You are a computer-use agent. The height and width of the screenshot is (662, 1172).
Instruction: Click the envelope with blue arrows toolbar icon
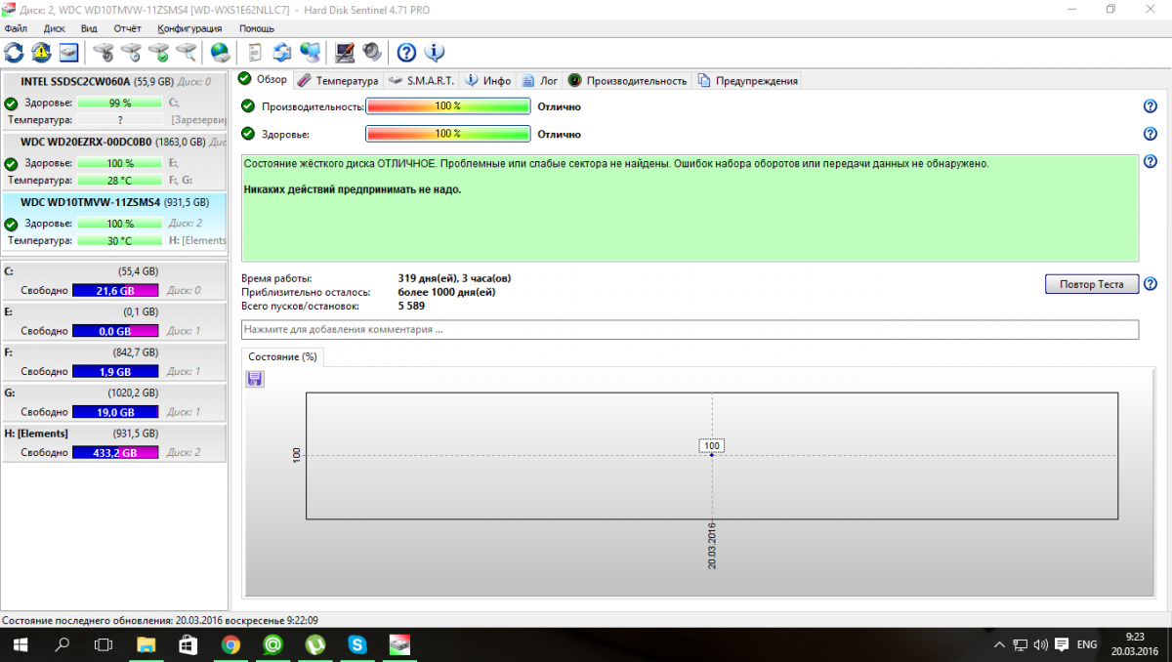(282, 52)
